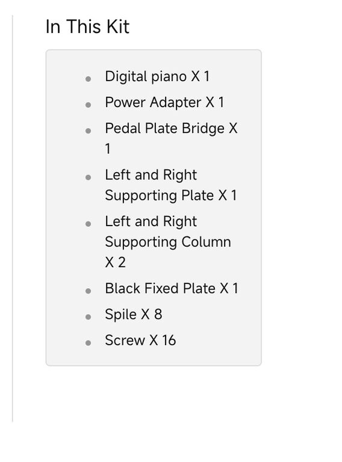Click the bullet beside Black Fixed Plate
The width and height of the screenshot is (342, 462).
pyautogui.click(x=88, y=291)
